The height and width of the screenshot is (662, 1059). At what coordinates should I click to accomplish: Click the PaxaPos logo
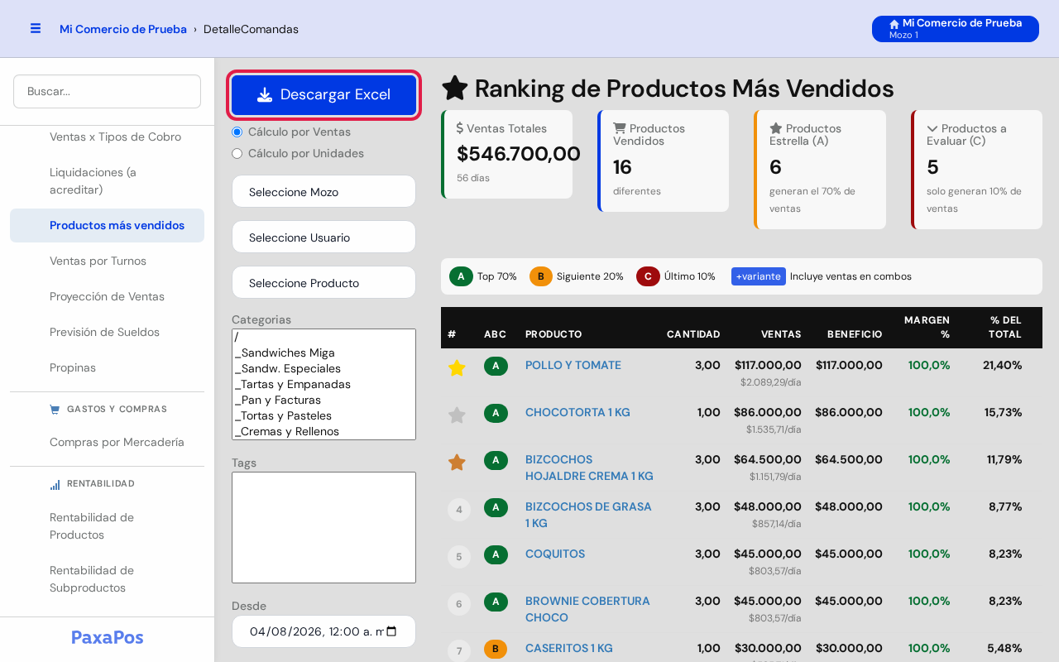click(x=107, y=637)
